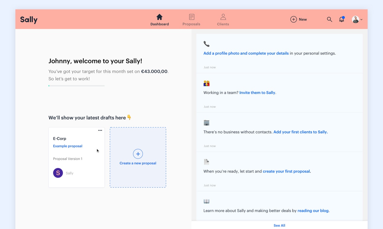The image size is (383, 229).
Task: Expand the account dropdown arrow
Action: point(361,20)
